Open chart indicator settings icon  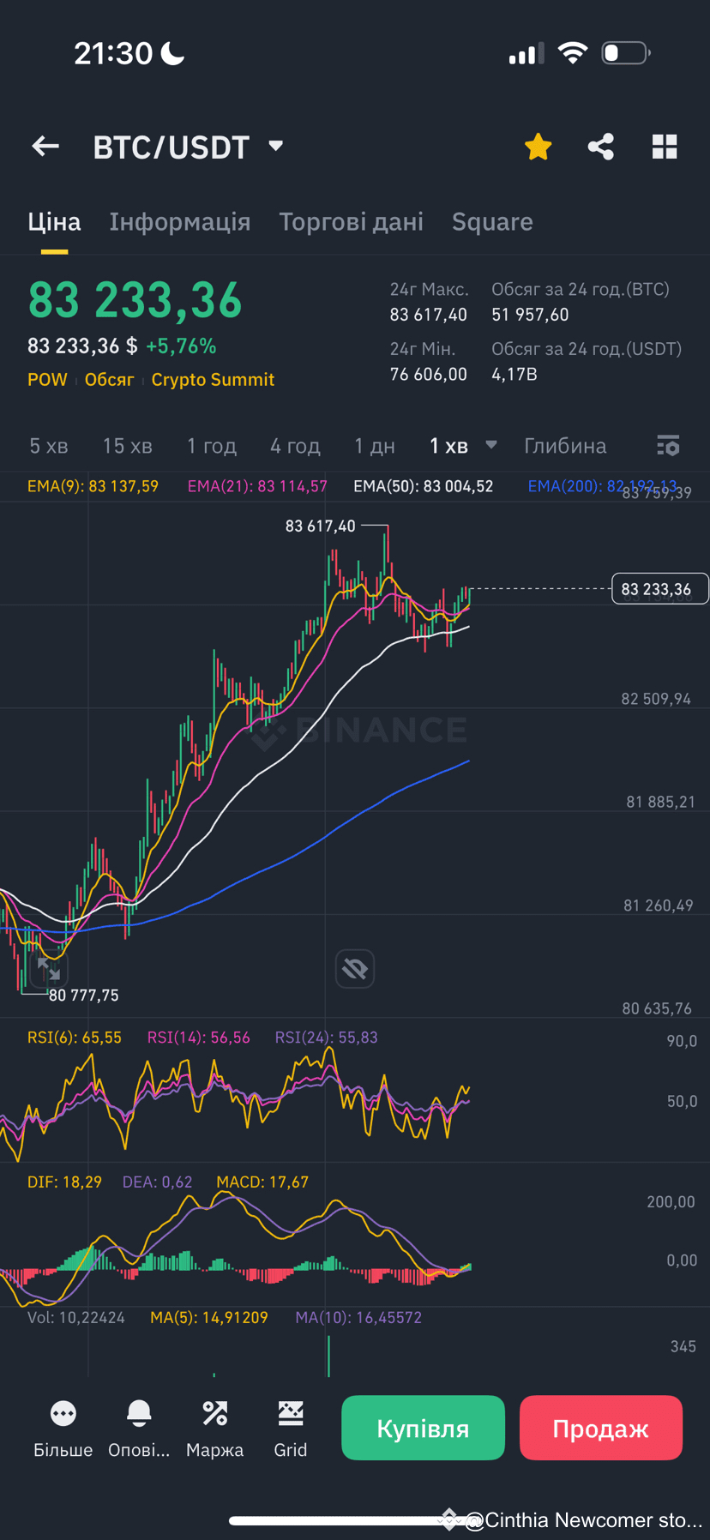tap(668, 446)
